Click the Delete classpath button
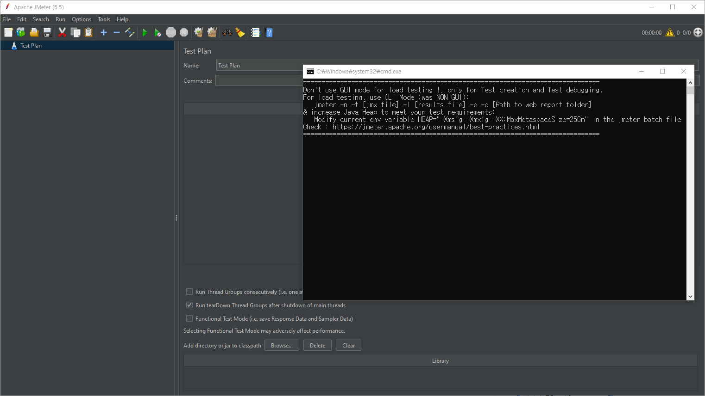The width and height of the screenshot is (705, 396). tap(317, 345)
